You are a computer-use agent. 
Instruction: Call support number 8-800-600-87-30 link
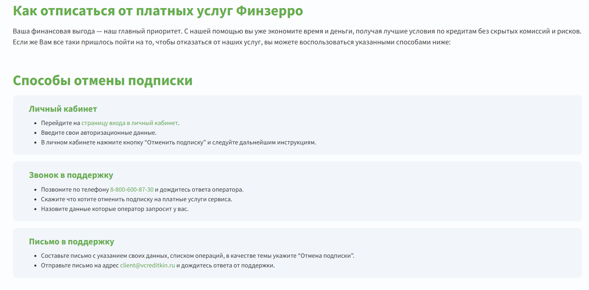[x=132, y=190]
